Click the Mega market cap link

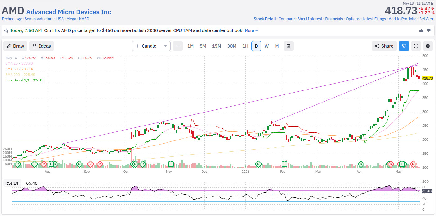click(71, 19)
